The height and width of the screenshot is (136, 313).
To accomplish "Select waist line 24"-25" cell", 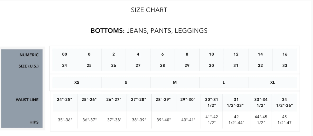I will (x=64, y=100).
